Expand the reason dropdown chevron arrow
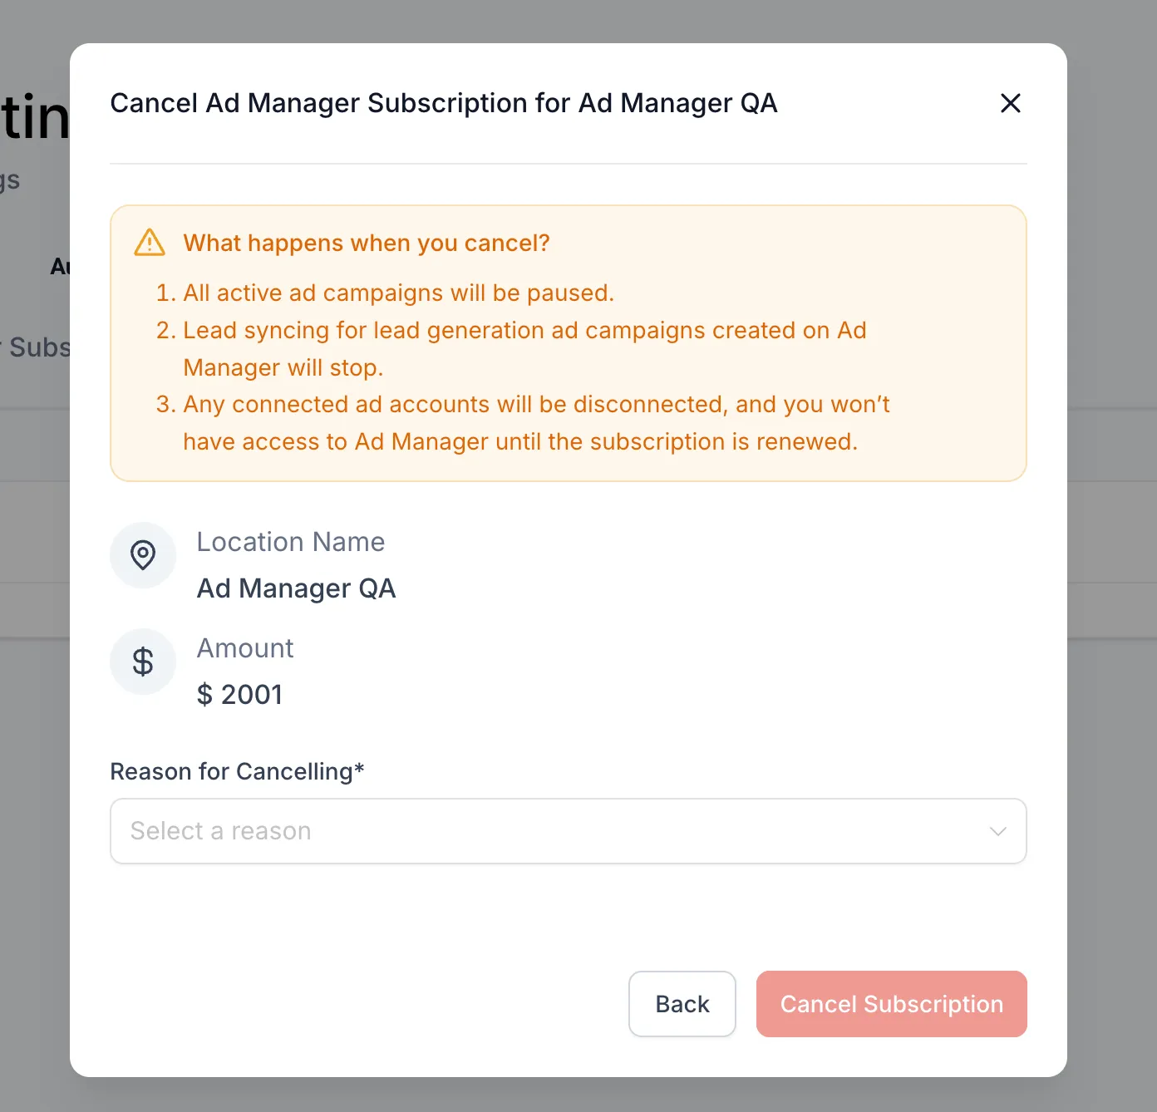Screen dimensions: 1157x1112 (998, 831)
